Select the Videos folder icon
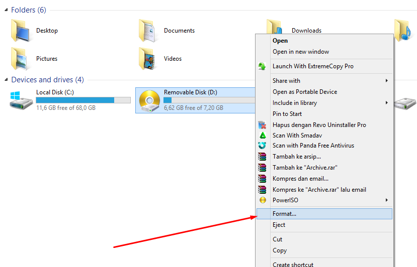Image resolution: width=417 pixels, height=267 pixels. 147,59
